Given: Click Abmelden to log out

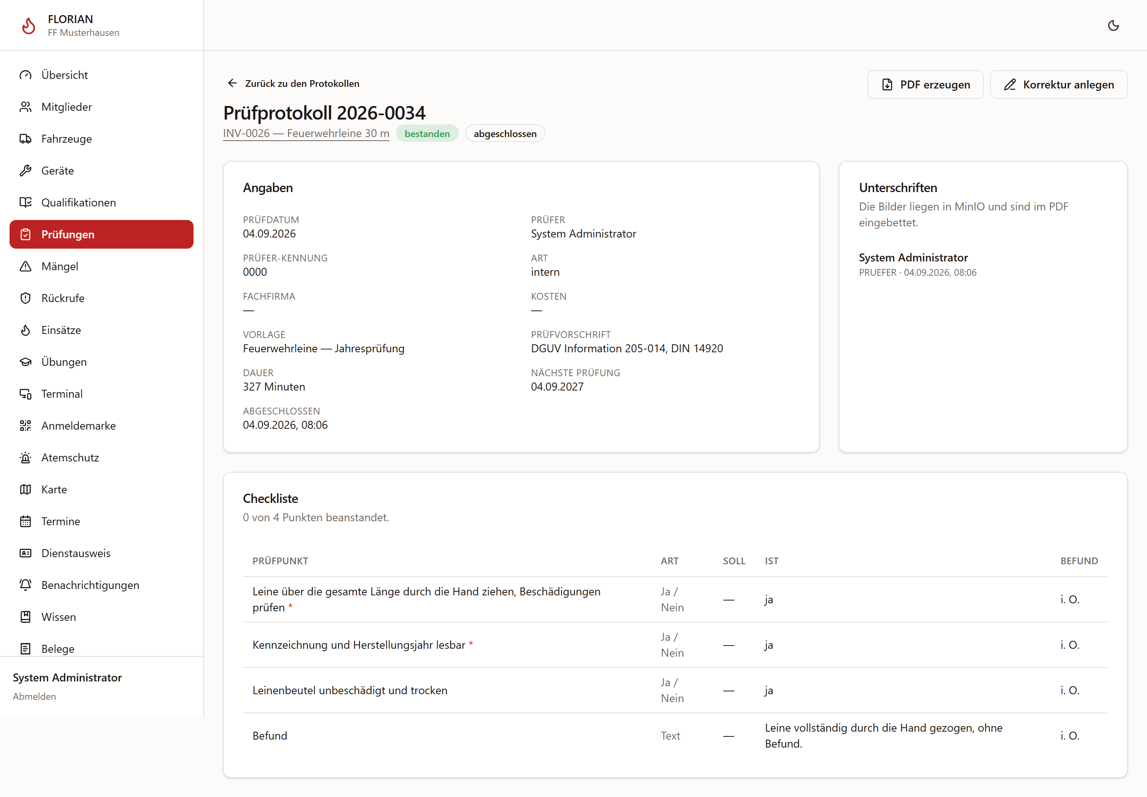Looking at the screenshot, I should 34,696.
